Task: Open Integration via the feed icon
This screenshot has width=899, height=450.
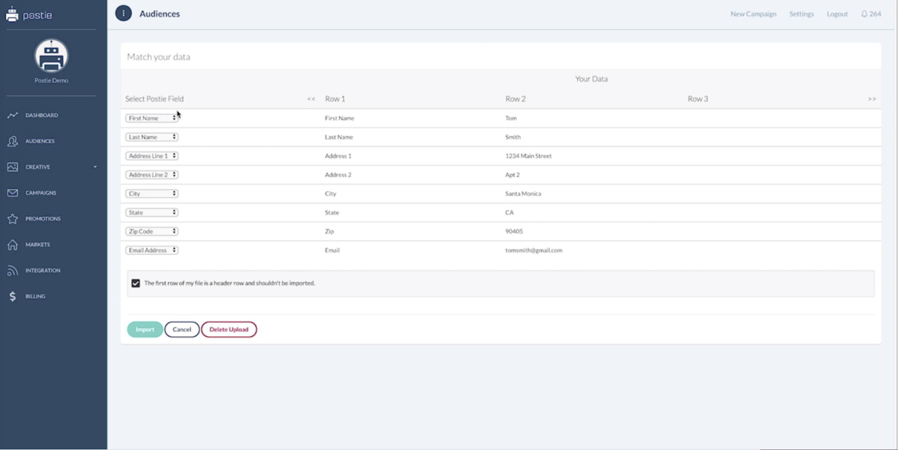Action: point(12,270)
